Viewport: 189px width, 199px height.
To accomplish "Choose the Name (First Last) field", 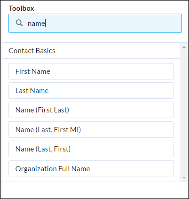I will 91,110.
